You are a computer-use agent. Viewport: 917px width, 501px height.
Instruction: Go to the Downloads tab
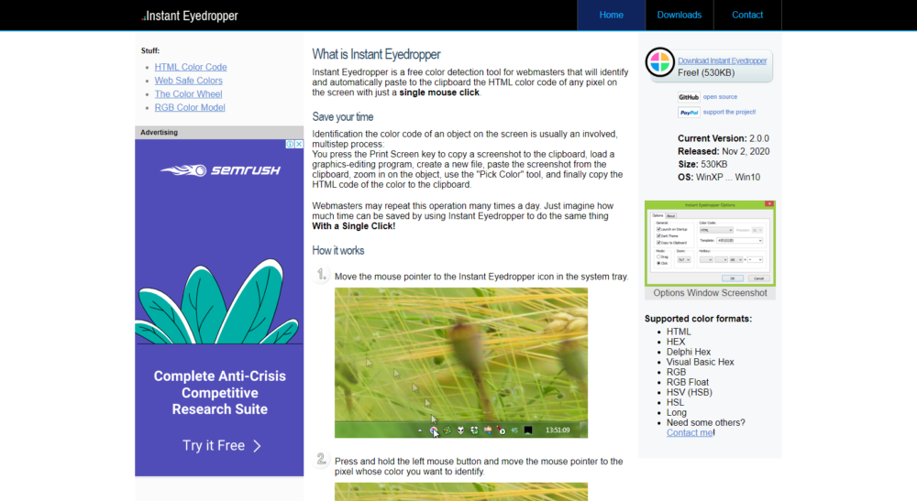coord(679,16)
